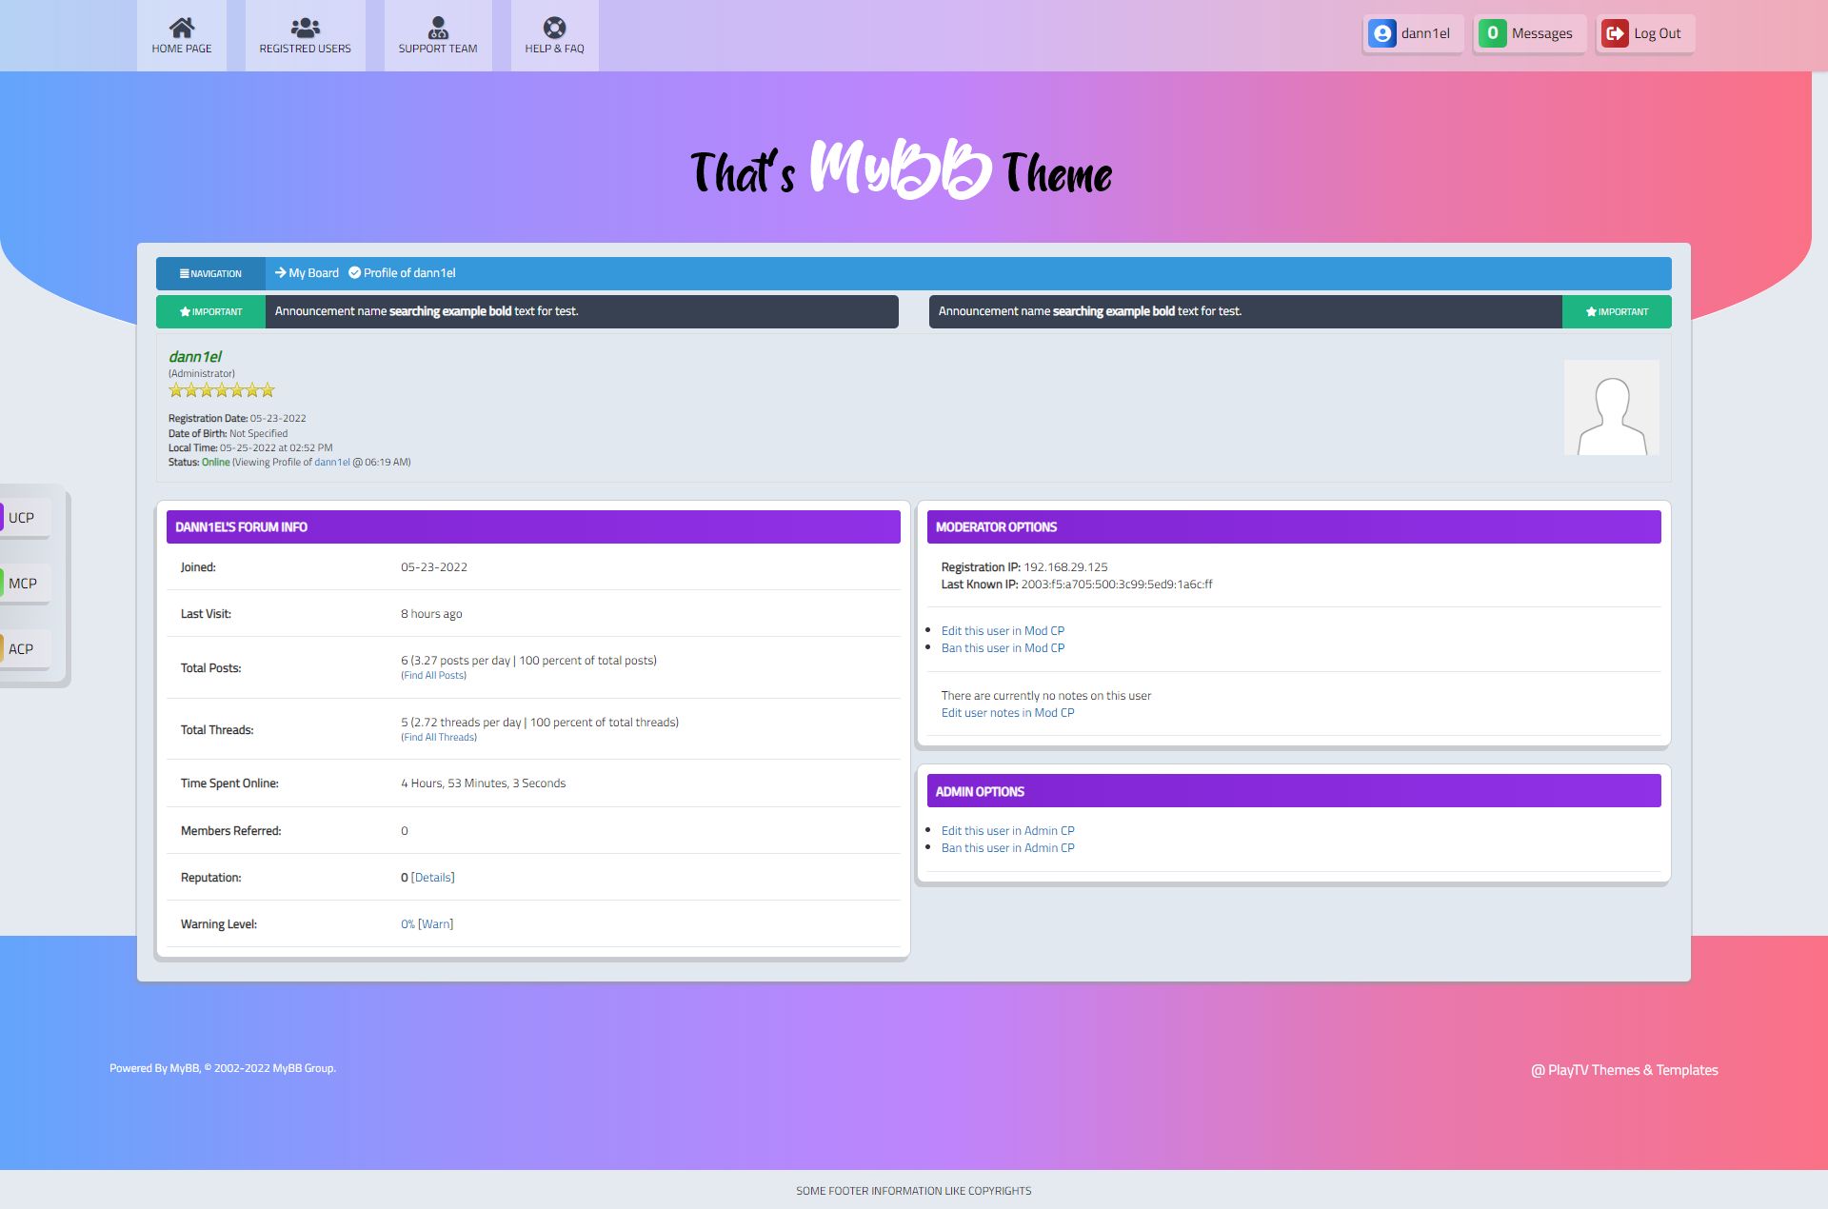Viewport: 1828px width, 1209px height.
Task: Click Edit this user in Admin CP
Action: (1007, 831)
